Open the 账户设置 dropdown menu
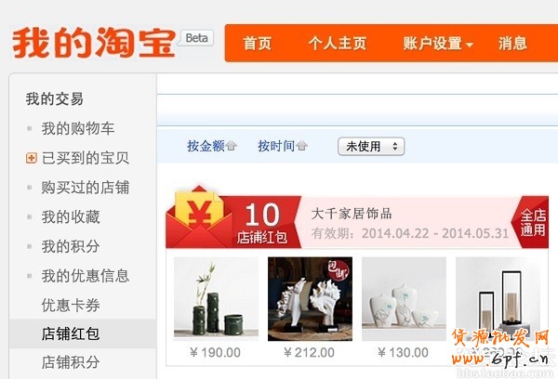Viewport: 558px width, 379px height. click(x=438, y=44)
